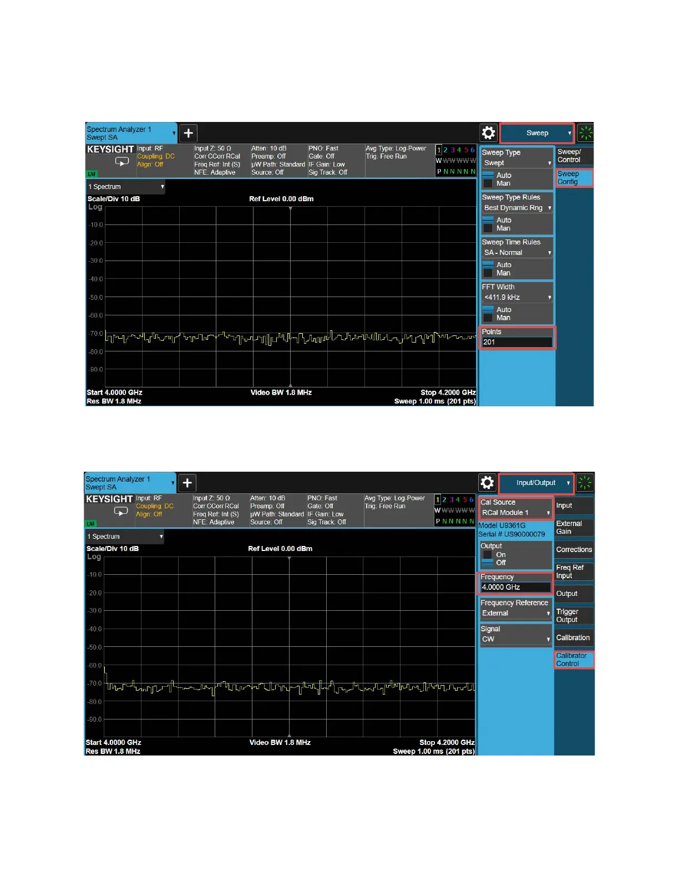Click Ref Level 0.00 dBm in bottom screenshot
Screen dimensions: 679x878
[x=280, y=549]
